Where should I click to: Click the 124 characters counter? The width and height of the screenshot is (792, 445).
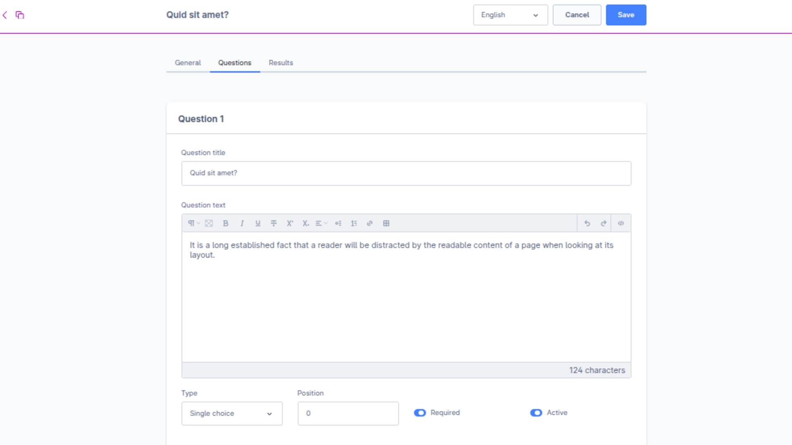(x=597, y=370)
